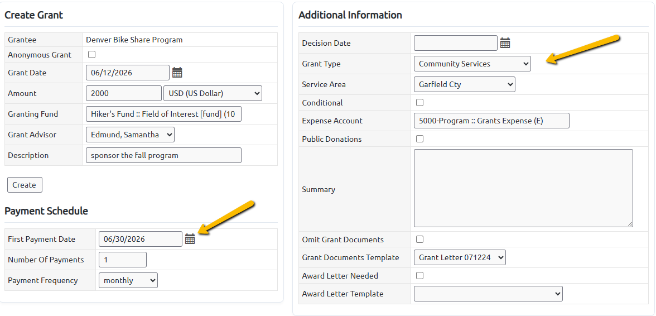Check the Award Letter Needed box
This screenshot has width=656, height=316.
pos(419,275)
